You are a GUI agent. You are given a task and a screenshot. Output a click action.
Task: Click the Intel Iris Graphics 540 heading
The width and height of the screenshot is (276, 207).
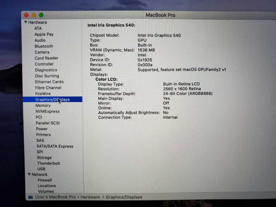point(111,25)
